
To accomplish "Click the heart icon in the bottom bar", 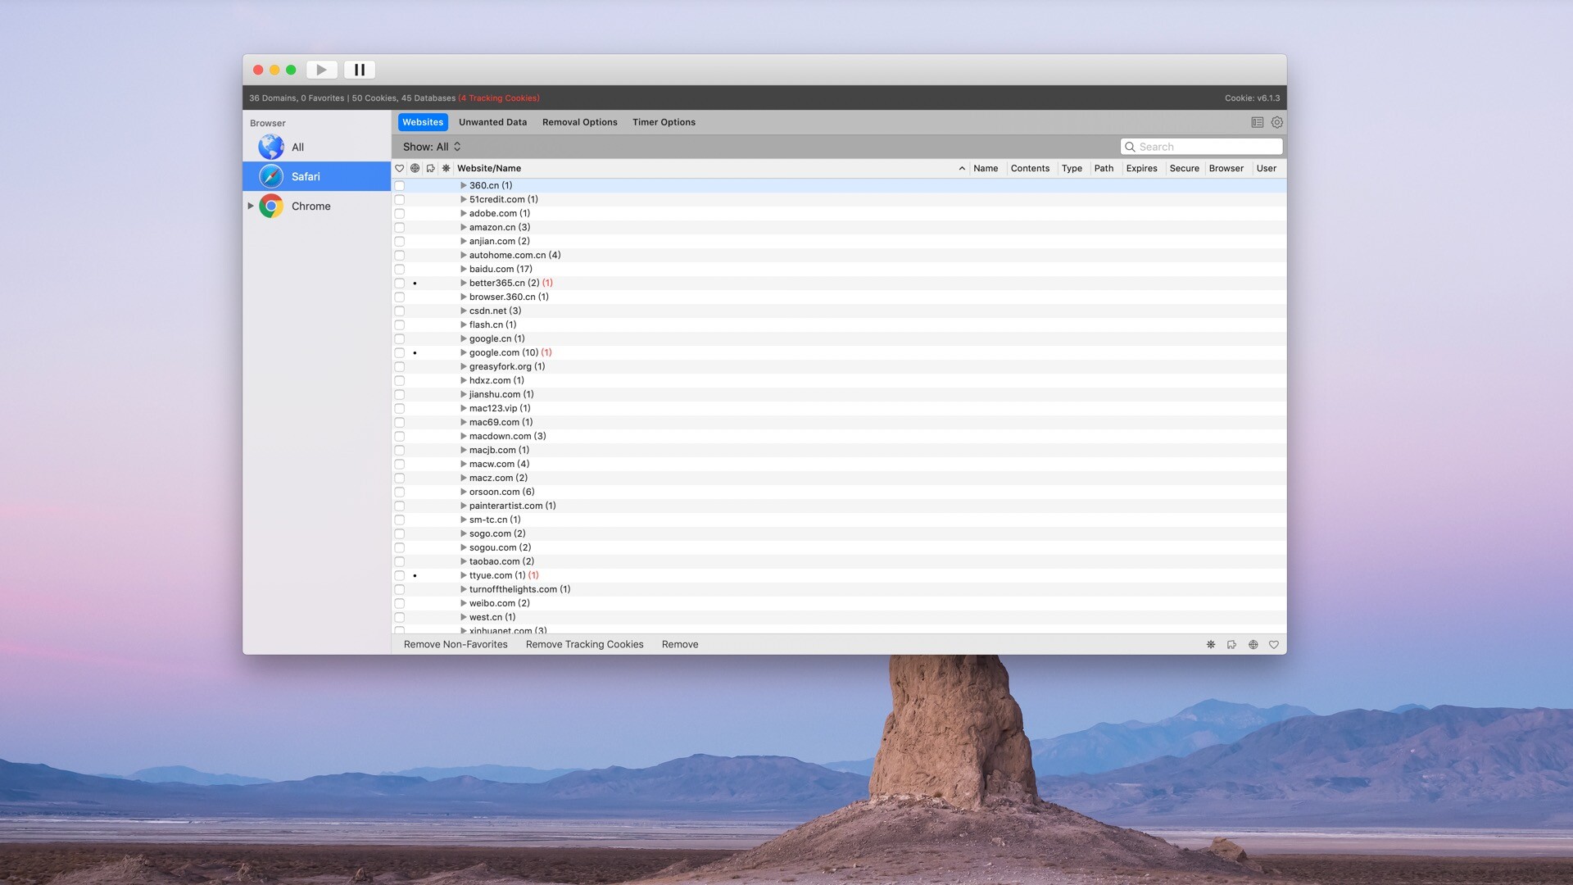I will click(1274, 645).
